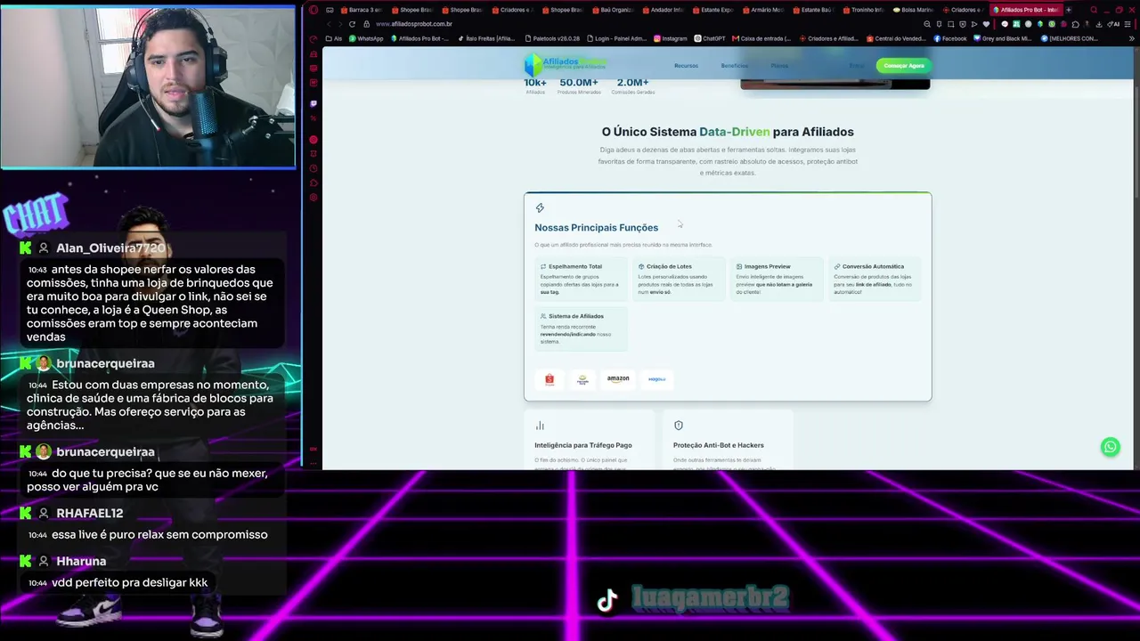
Task: Go forward with the browser forward arrow
Action: pyautogui.click(x=340, y=24)
